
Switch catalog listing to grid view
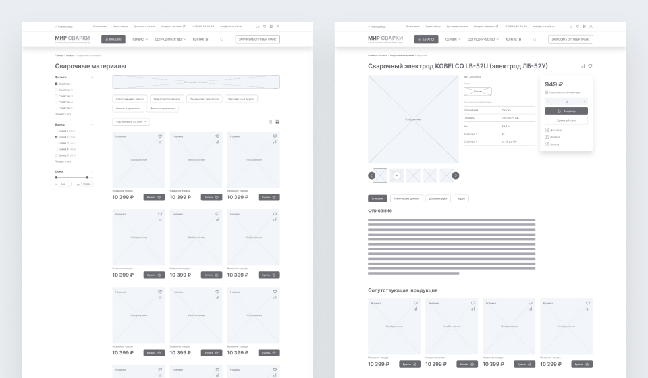(x=277, y=122)
